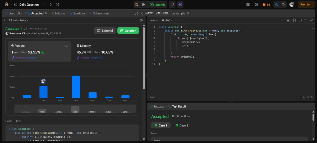Select the Accepted tab

pyautogui.click(x=36, y=13)
